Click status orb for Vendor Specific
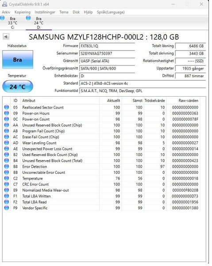The width and height of the screenshot is (212, 266). tap(7, 208)
